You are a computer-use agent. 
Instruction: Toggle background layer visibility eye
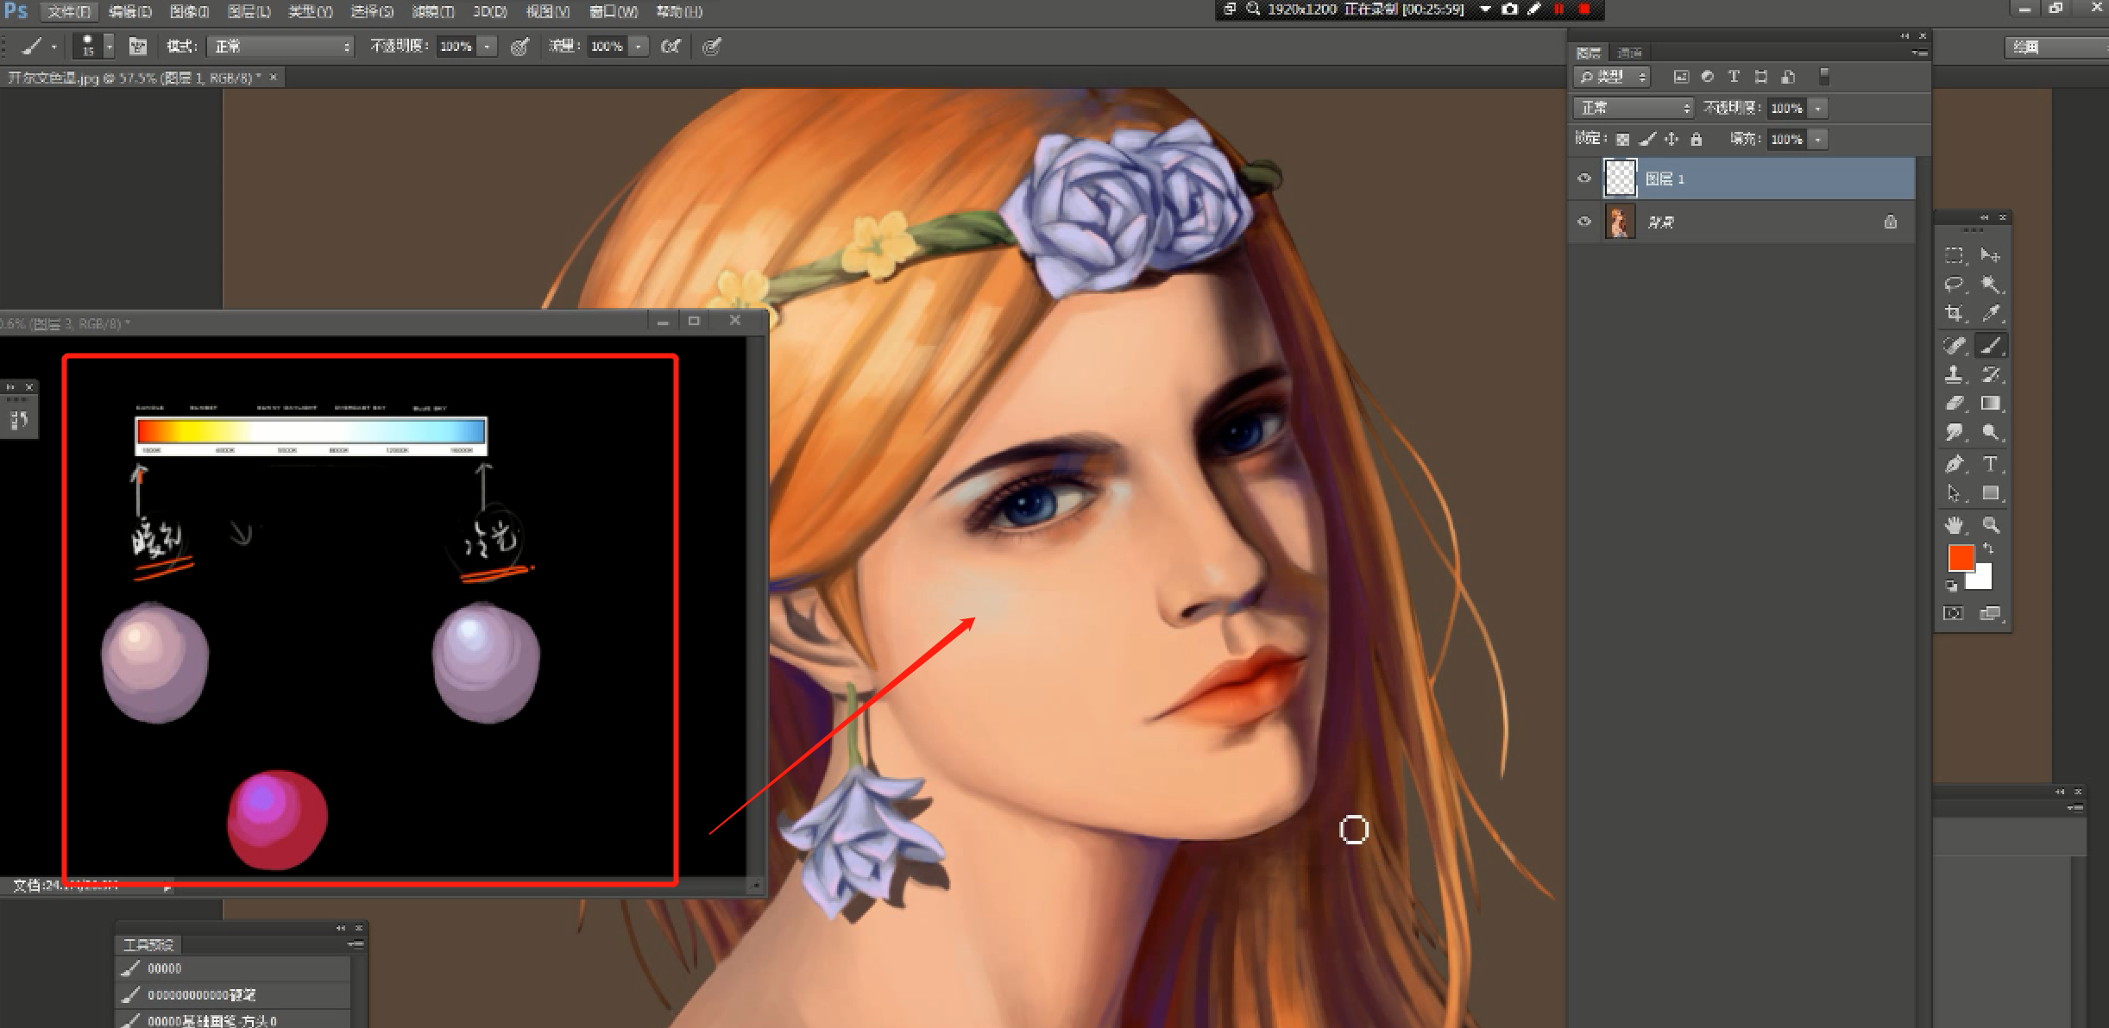[1583, 222]
